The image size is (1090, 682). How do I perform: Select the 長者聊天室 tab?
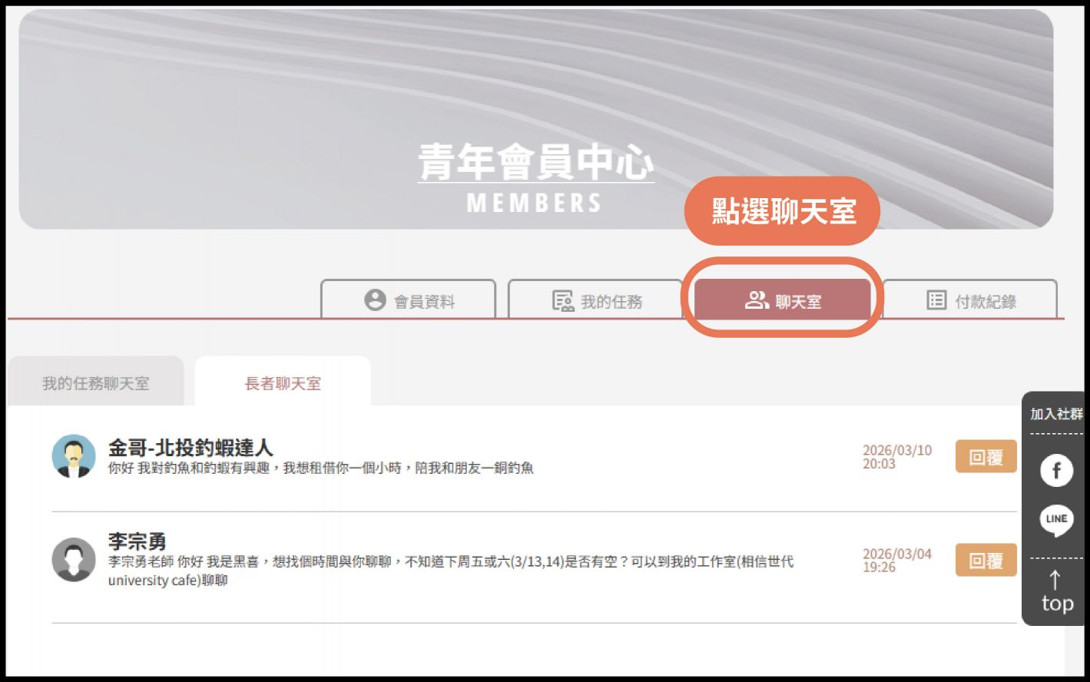tap(283, 383)
